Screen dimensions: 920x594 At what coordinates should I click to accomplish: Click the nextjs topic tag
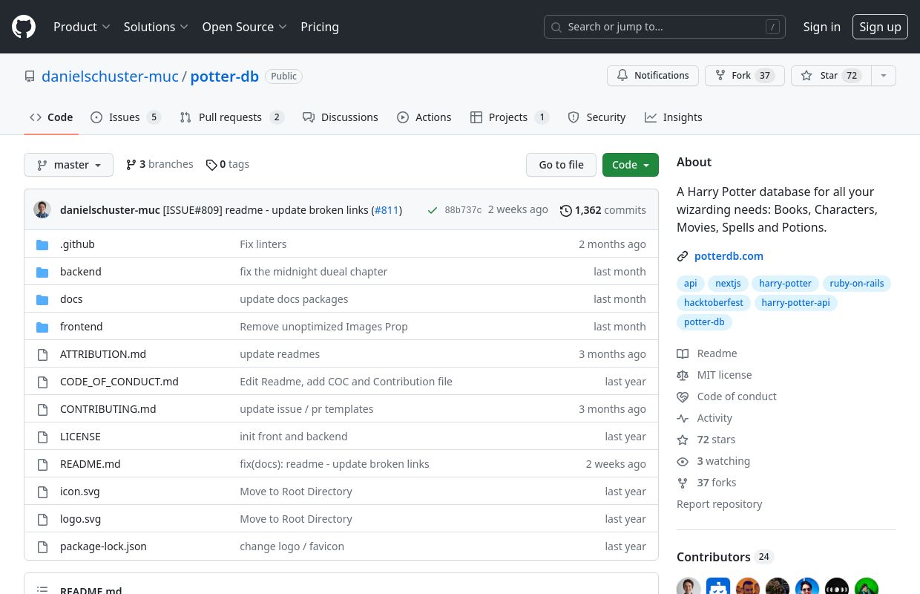(728, 284)
